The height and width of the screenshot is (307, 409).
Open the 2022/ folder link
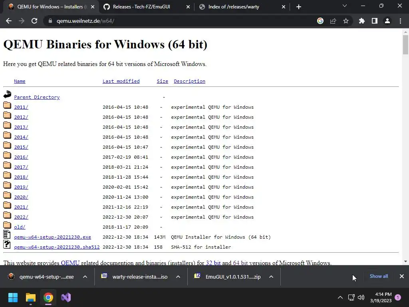point(21,217)
